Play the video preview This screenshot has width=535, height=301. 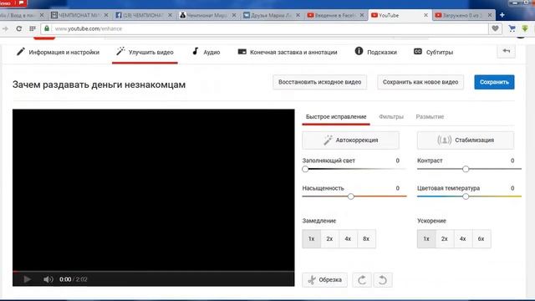tap(27, 279)
